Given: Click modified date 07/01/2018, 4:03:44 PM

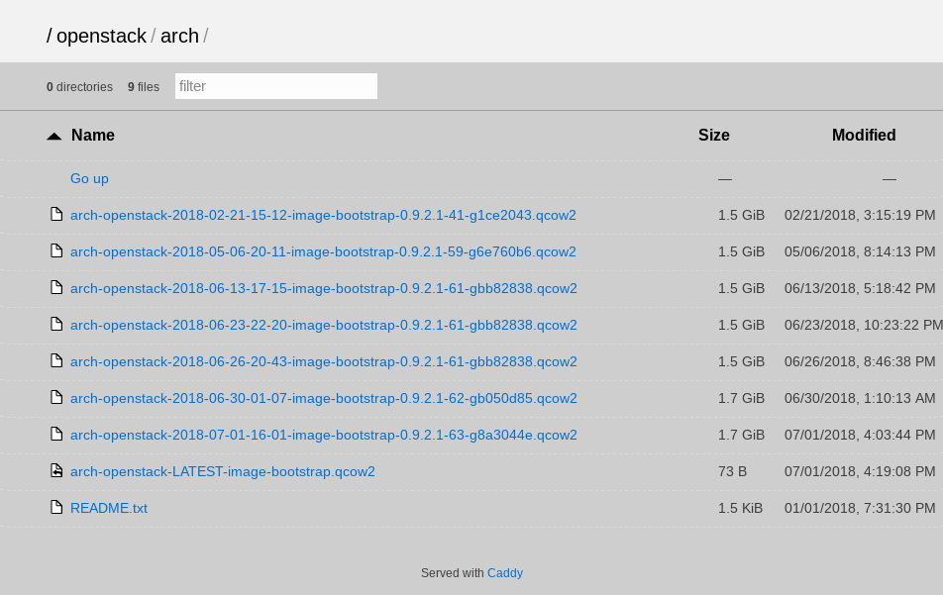Looking at the screenshot, I should click(860, 436).
